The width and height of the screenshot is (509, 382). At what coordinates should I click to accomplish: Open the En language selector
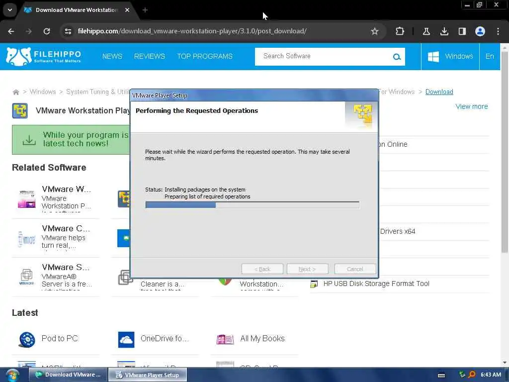pyautogui.click(x=490, y=57)
